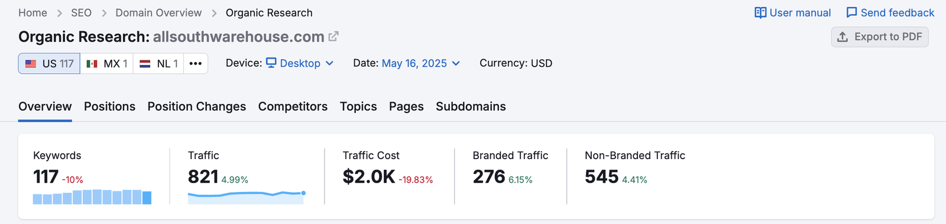This screenshot has width=946, height=224.
Task: Click the Keywords bar chart sparkline
Action: [92, 197]
